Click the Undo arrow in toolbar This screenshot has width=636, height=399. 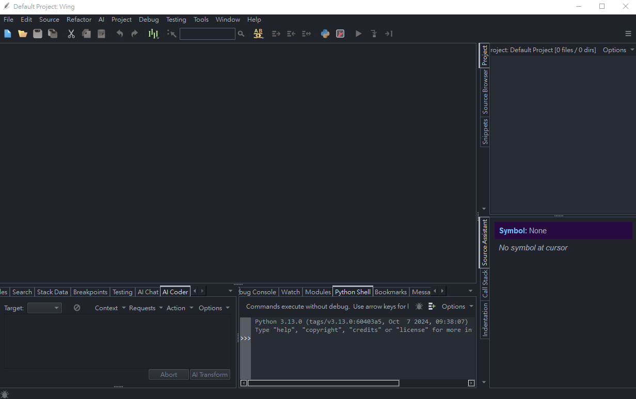120,34
